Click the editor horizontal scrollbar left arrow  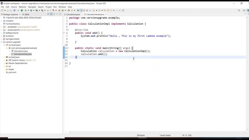coord(70,132)
